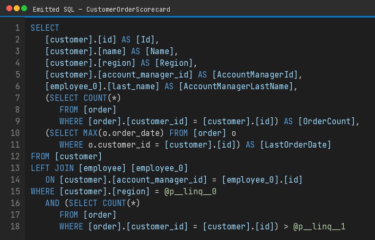Click [last_name] on line 6
This screenshot has width=375, height=240.
coord(133,87)
